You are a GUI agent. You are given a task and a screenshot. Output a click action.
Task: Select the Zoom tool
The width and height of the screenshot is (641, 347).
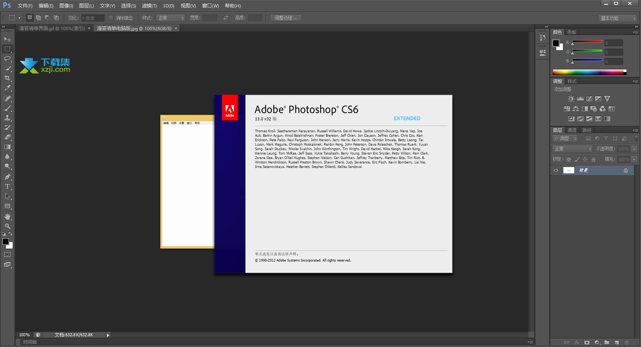[7, 226]
